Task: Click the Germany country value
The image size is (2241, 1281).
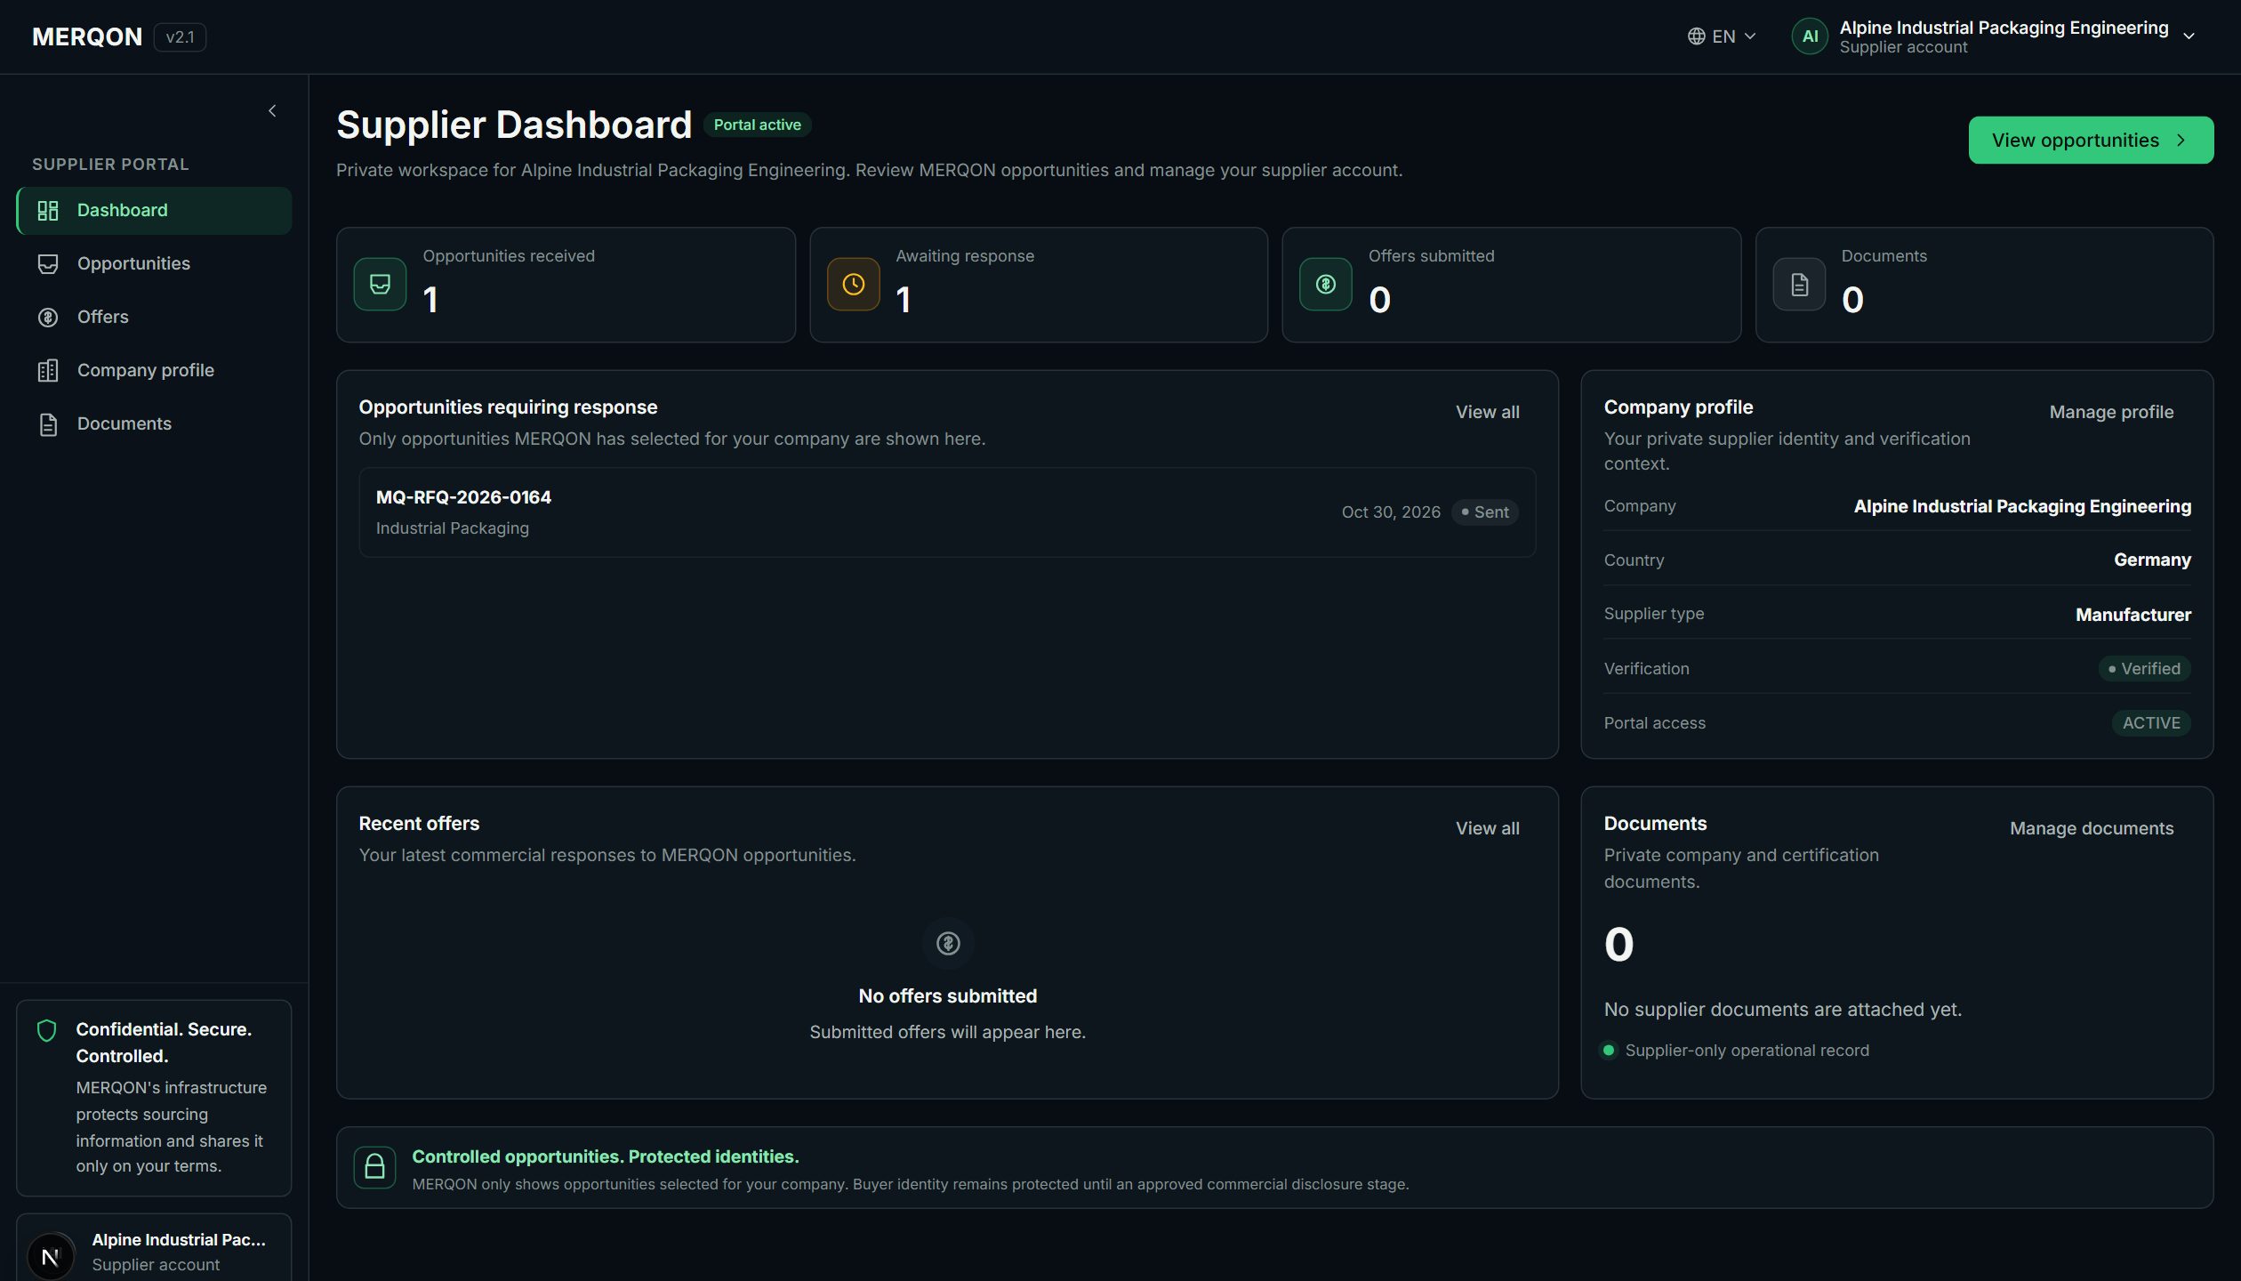Action: [2152, 560]
